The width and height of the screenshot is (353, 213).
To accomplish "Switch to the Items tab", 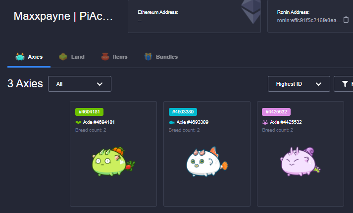I will pos(114,57).
